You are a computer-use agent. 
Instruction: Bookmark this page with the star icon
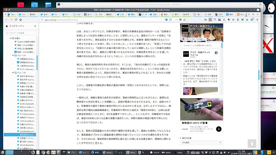click(185, 20)
